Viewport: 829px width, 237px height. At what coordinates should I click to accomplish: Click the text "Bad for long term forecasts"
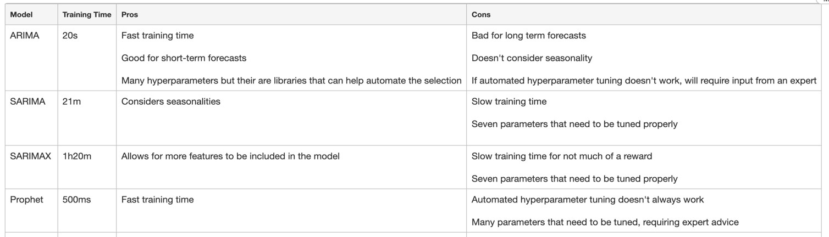click(528, 36)
